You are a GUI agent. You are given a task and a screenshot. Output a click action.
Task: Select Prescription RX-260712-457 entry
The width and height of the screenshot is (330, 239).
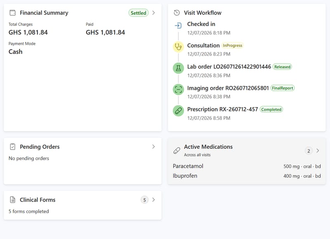[x=222, y=109]
